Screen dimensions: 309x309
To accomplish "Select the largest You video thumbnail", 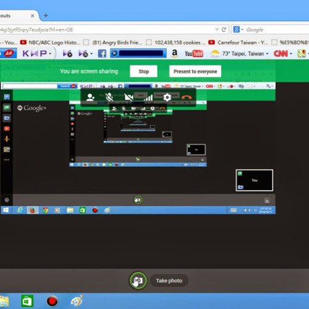I will click(x=255, y=180).
